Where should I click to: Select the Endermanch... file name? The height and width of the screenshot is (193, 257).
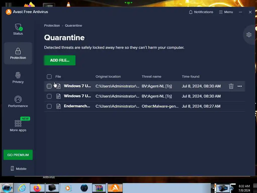click(77, 106)
